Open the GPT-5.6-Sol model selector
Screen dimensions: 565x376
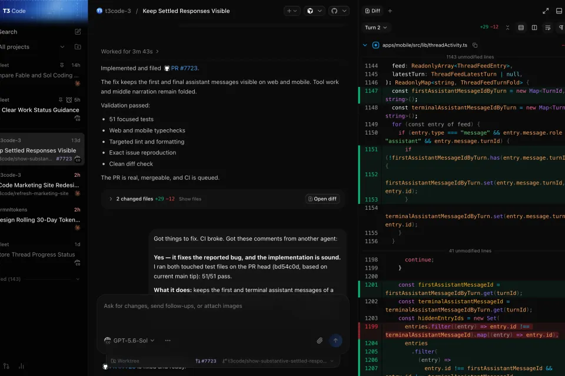click(x=129, y=340)
